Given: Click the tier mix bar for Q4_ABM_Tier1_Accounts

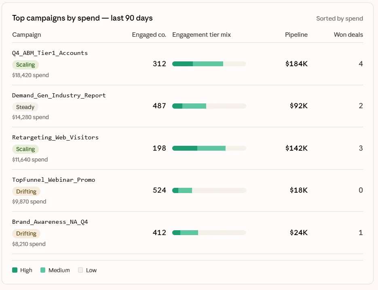Looking at the screenshot, I should pyautogui.click(x=209, y=64).
